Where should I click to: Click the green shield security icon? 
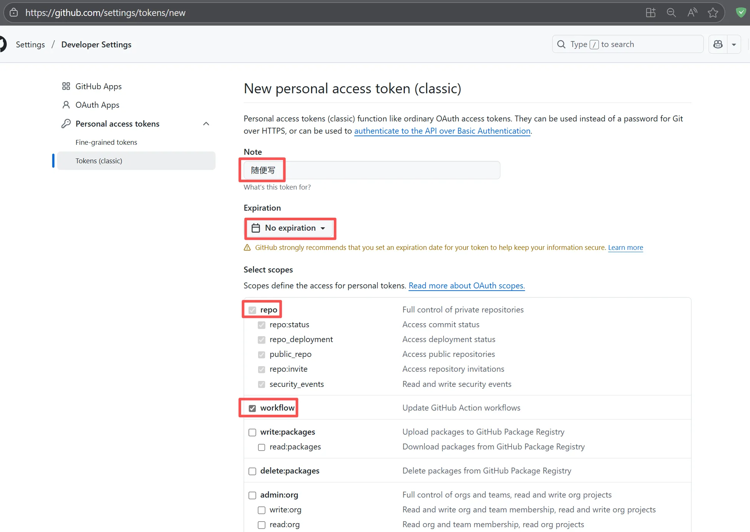(741, 13)
